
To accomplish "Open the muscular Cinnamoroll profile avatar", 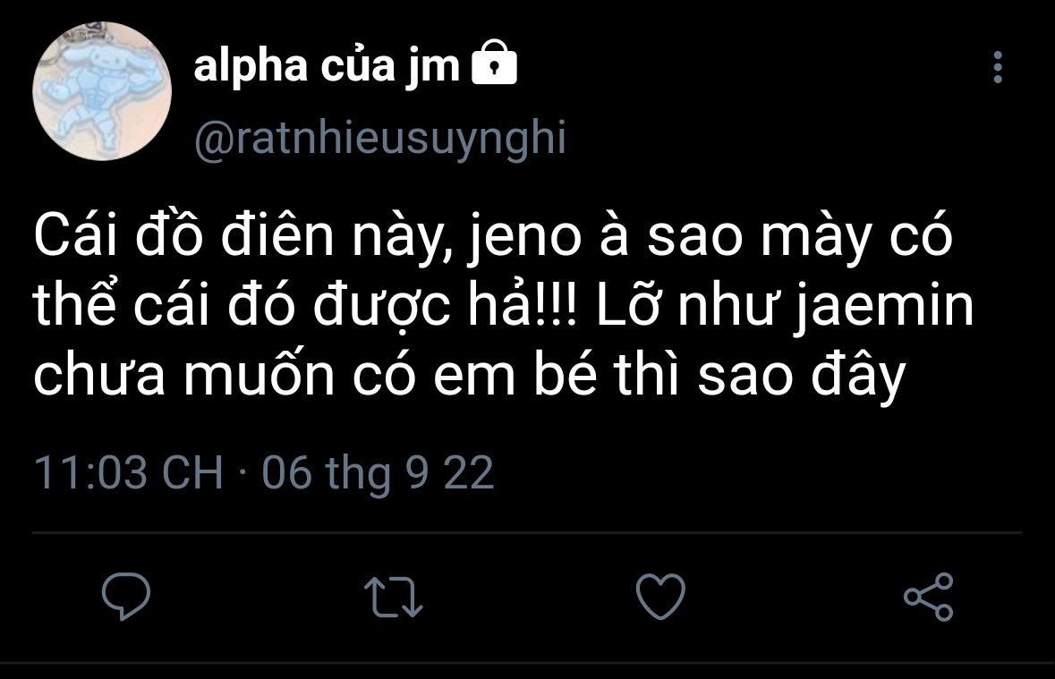I will point(102,91).
